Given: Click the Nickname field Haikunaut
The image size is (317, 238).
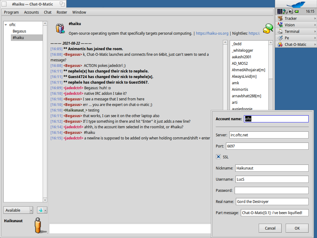Looking at the screenshot, I should click(x=272, y=168).
